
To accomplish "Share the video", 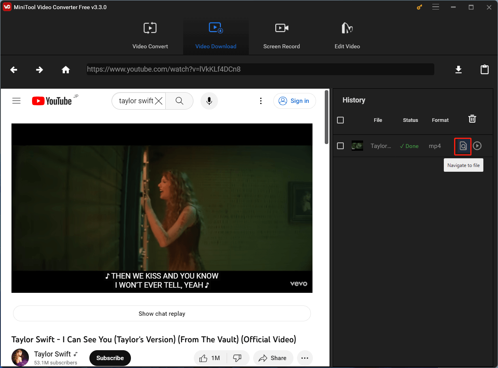I will point(273,358).
